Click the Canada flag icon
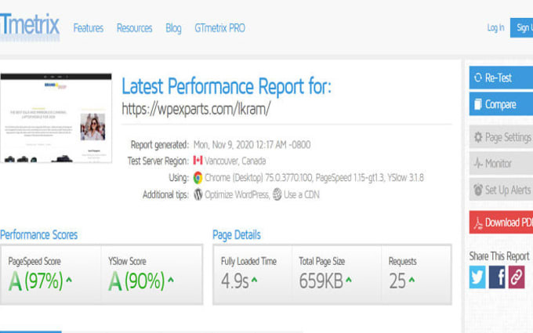Image resolution: width=533 pixels, height=333 pixels. pyautogui.click(x=198, y=160)
